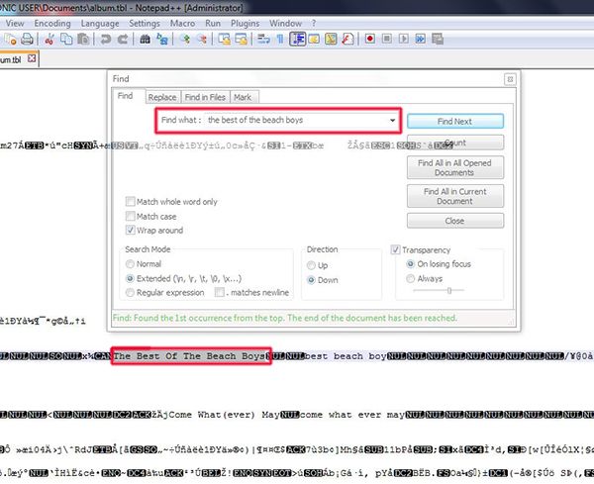594x484 pixels.
Task: Switch to the Replace tab
Action: (162, 97)
